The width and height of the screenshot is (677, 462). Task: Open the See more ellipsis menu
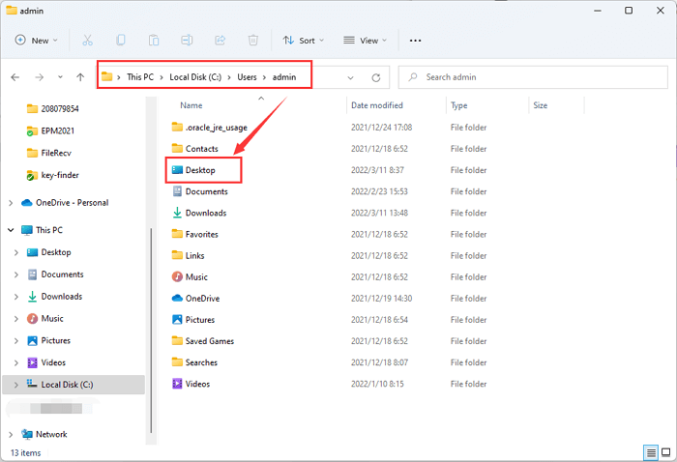click(x=416, y=41)
